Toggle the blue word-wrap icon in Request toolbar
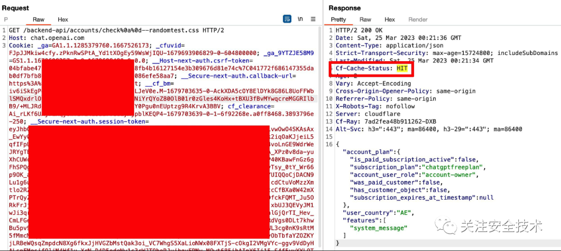The image size is (561, 251). click(x=287, y=19)
